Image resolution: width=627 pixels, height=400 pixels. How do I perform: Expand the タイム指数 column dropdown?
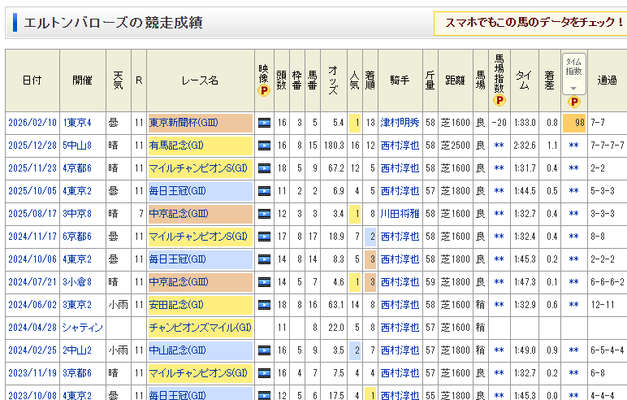(x=573, y=75)
